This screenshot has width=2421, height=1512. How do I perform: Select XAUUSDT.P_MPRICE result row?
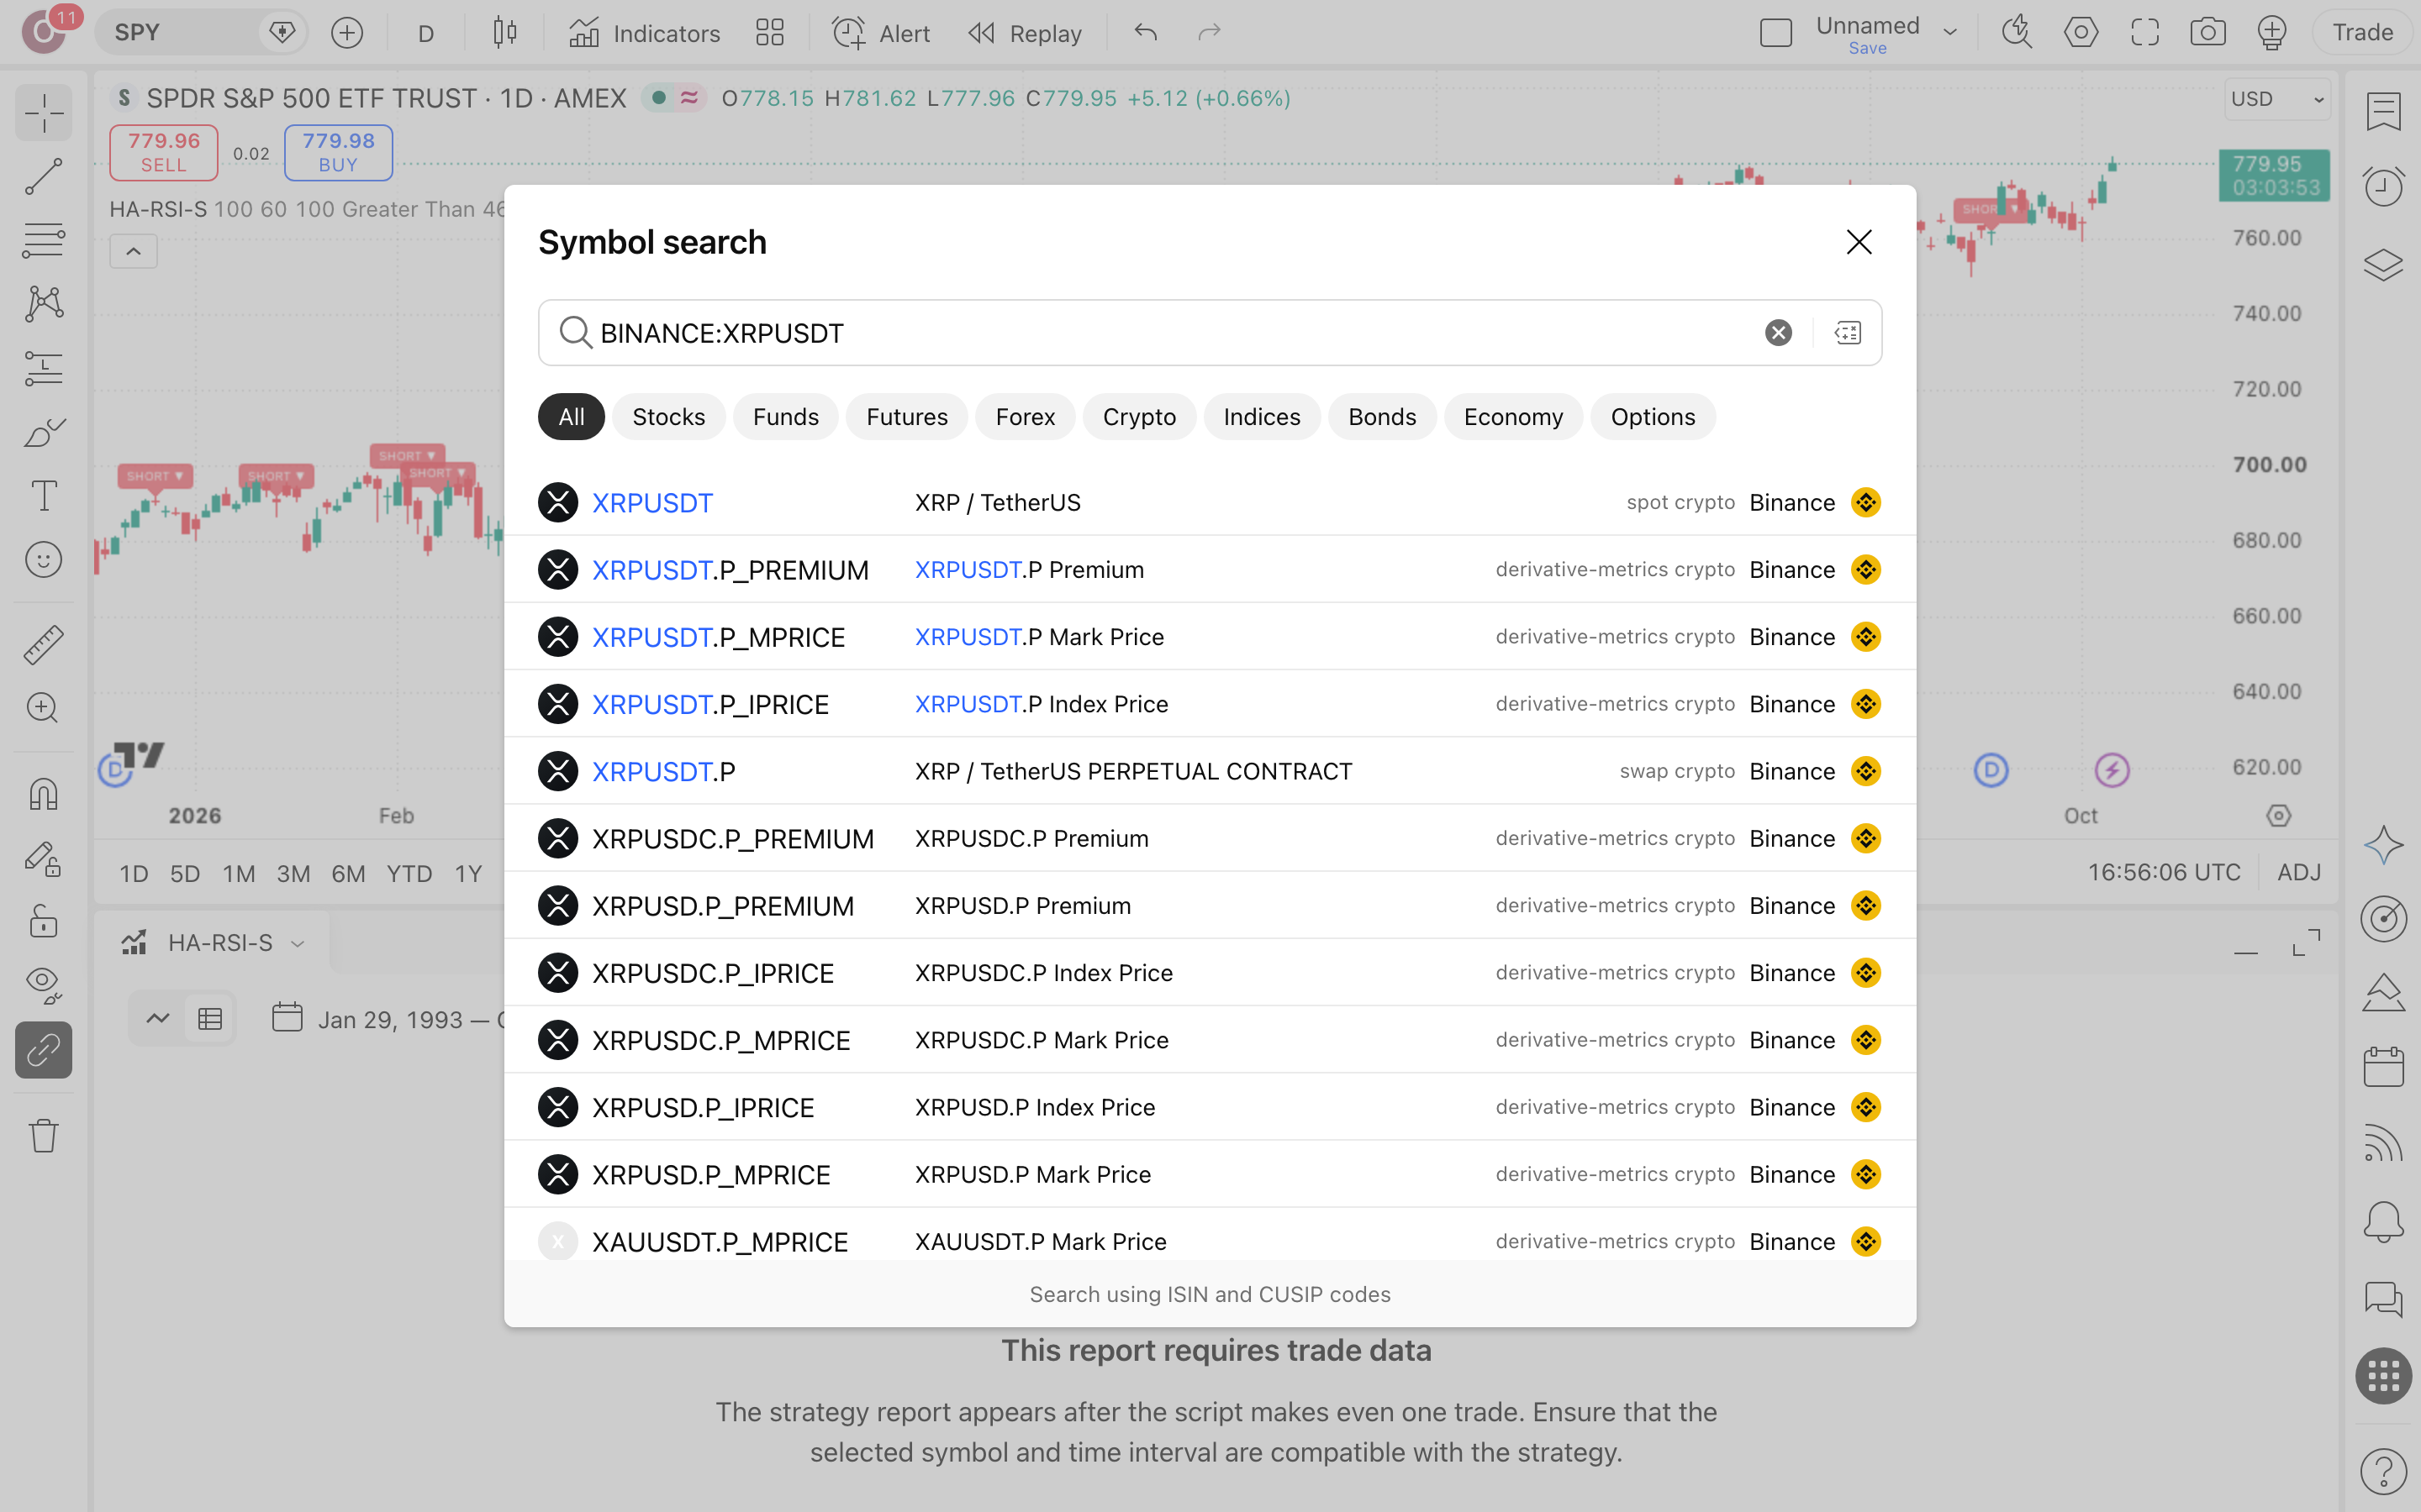pyautogui.click(x=1210, y=1241)
